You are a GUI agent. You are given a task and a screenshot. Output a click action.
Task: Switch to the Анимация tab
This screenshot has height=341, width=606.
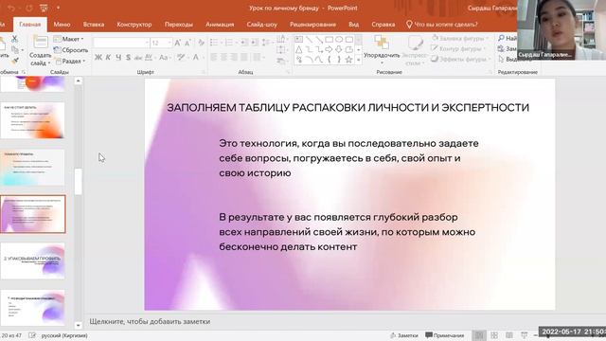[220, 25]
